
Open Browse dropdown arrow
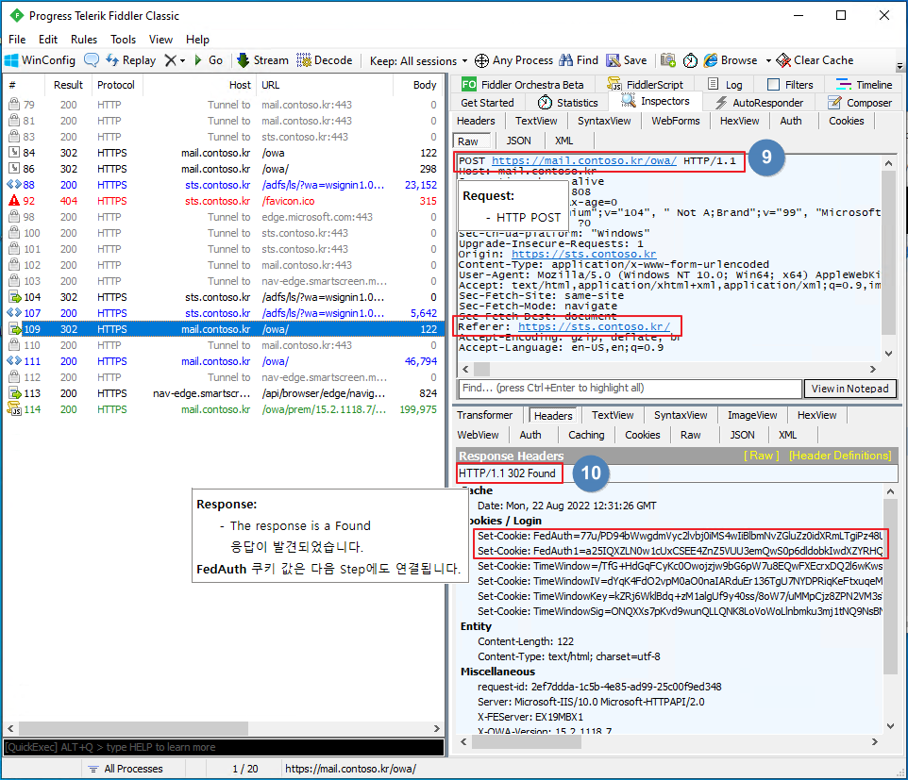pyautogui.click(x=768, y=60)
